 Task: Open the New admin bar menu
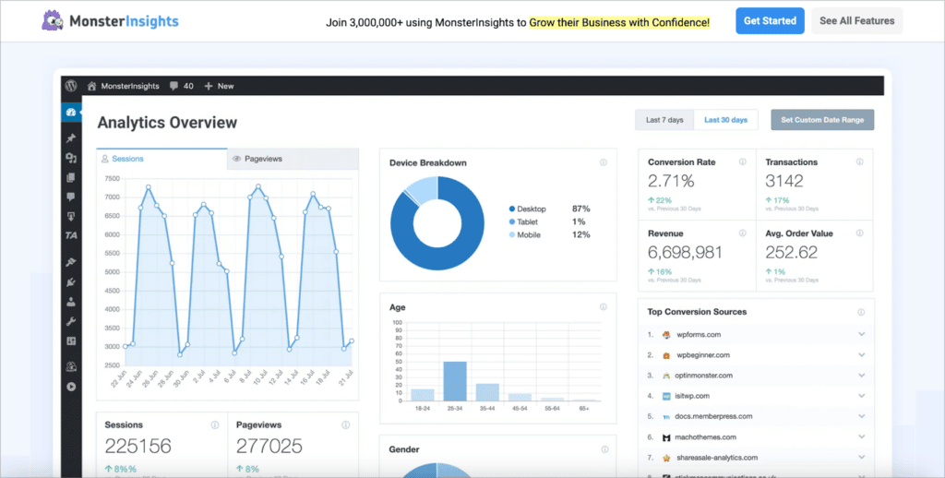pos(220,86)
